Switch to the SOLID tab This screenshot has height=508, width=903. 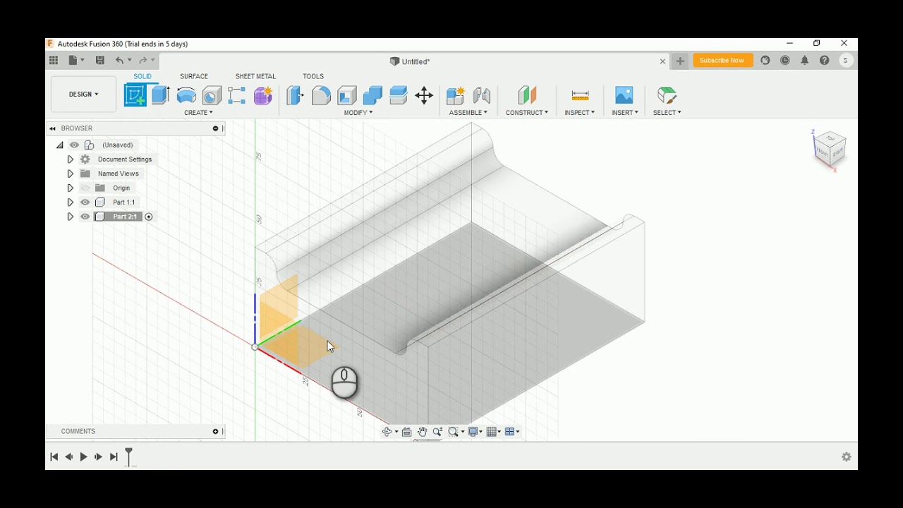point(143,76)
